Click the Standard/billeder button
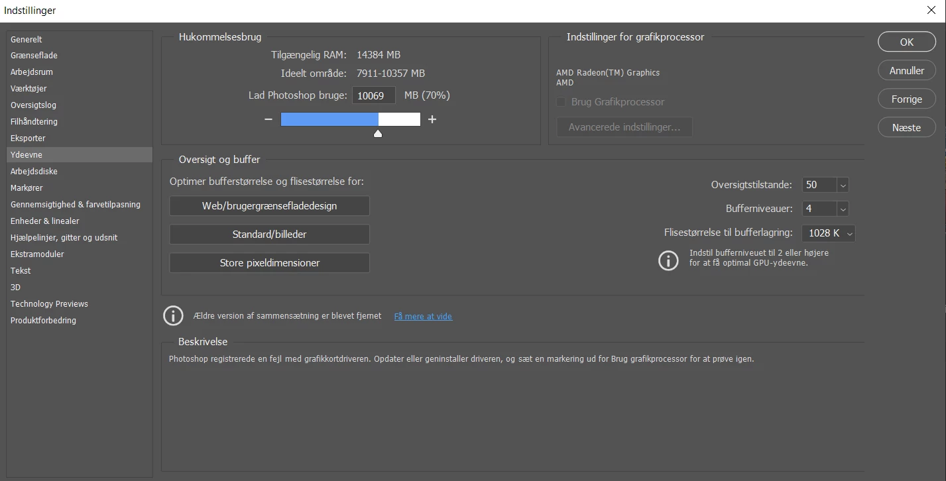This screenshot has height=481, width=946. pyautogui.click(x=269, y=235)
